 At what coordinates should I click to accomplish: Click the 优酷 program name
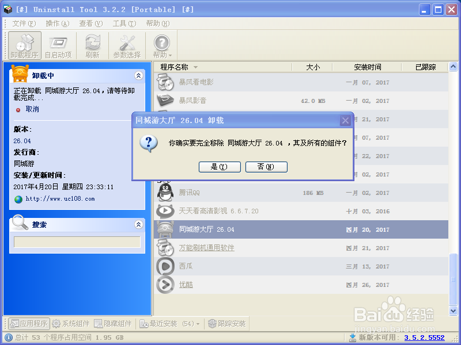pyautogui.click(x=186, y=285)
